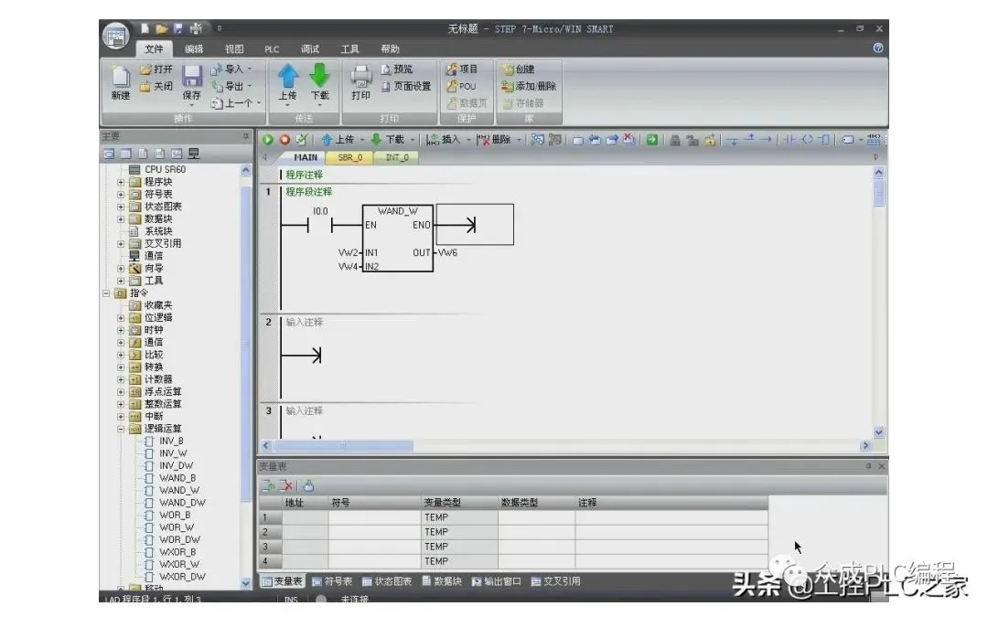988x617 pixels.
Task: Stop PLC with red STOP icon
Action: [285, 140]
